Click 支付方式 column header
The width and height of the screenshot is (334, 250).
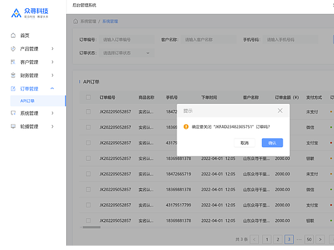(x=314, y=97)
